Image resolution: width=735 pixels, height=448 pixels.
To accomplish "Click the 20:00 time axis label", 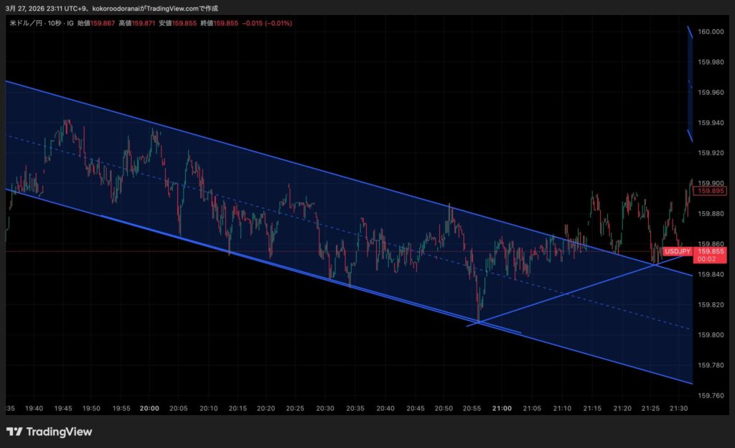I will tap(149, 408).
